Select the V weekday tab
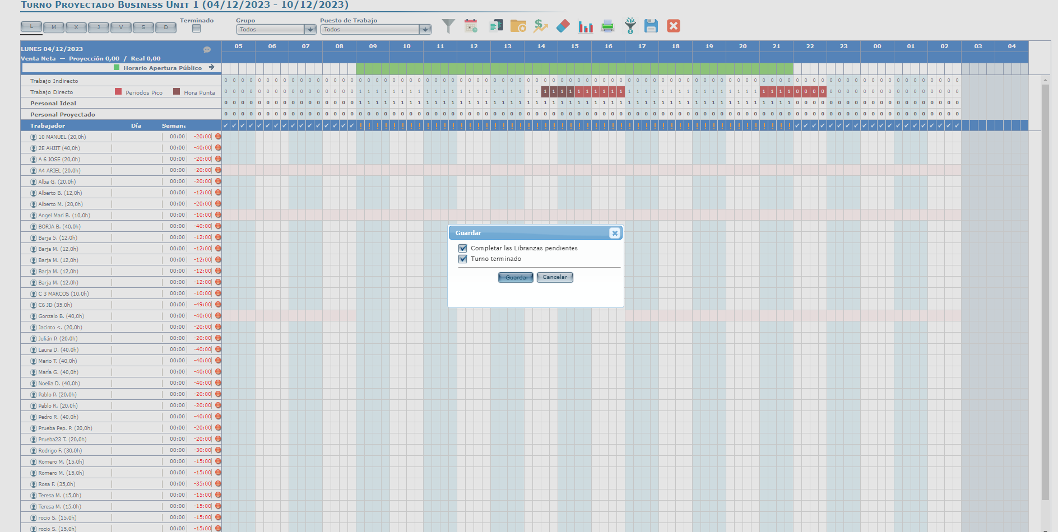Image resolution: width=1058 pixels, height=532 pixels. [x=121, y=27]
